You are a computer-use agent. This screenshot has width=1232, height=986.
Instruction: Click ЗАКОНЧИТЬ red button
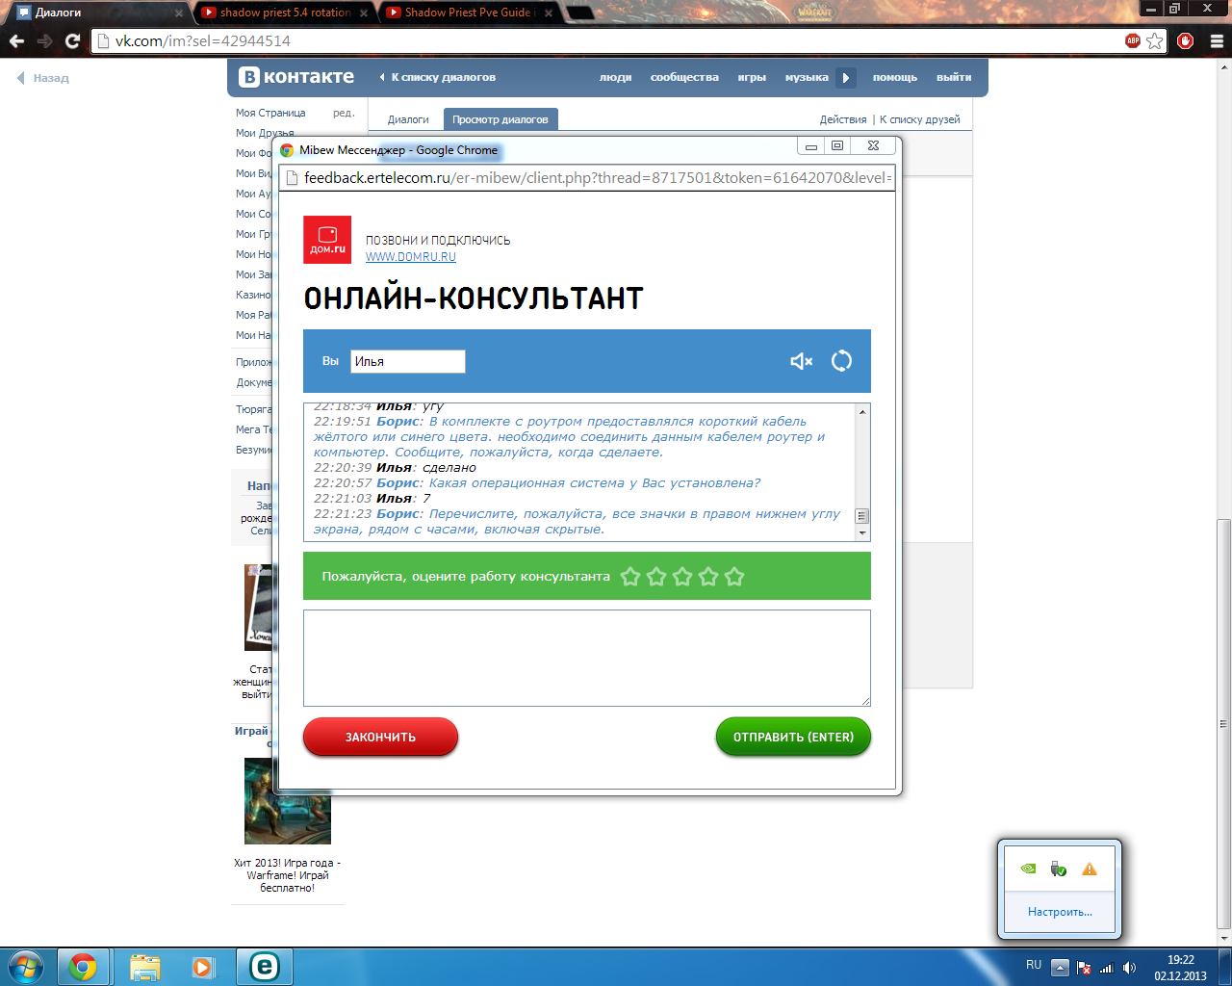point(380,737)
